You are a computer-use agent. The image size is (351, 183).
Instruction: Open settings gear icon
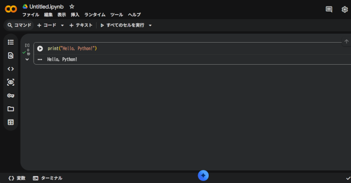pyautogui.click(x=345, y=9)
